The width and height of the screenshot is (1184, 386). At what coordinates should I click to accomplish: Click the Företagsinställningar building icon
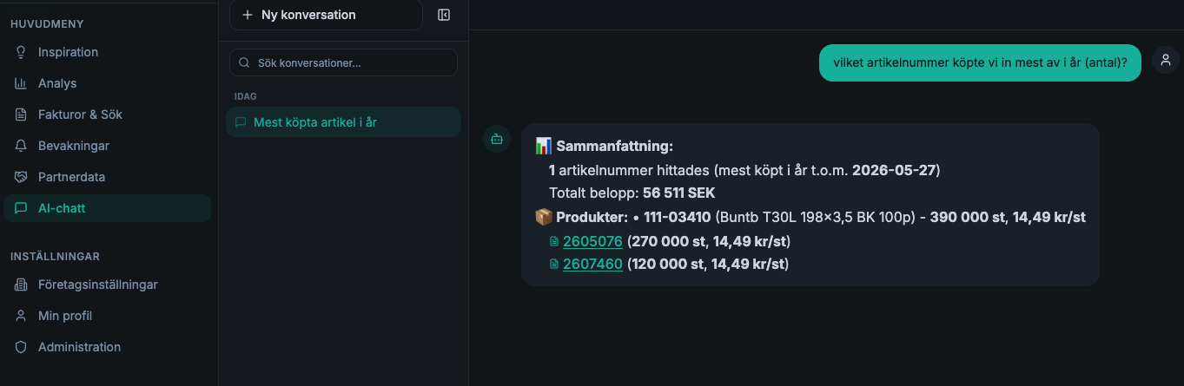click(x=21, y=285)
